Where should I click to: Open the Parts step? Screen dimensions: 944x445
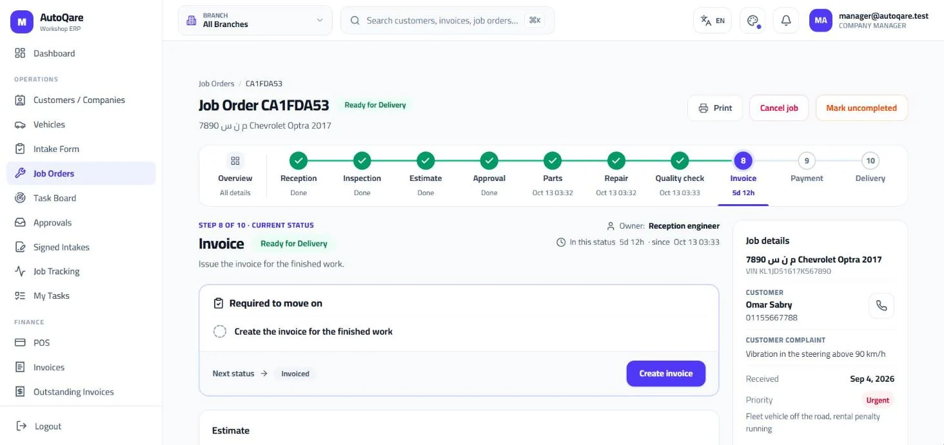pos(553,176)
